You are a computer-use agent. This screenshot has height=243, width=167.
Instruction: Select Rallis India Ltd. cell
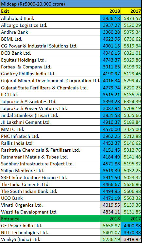click(x=50, y=143)
